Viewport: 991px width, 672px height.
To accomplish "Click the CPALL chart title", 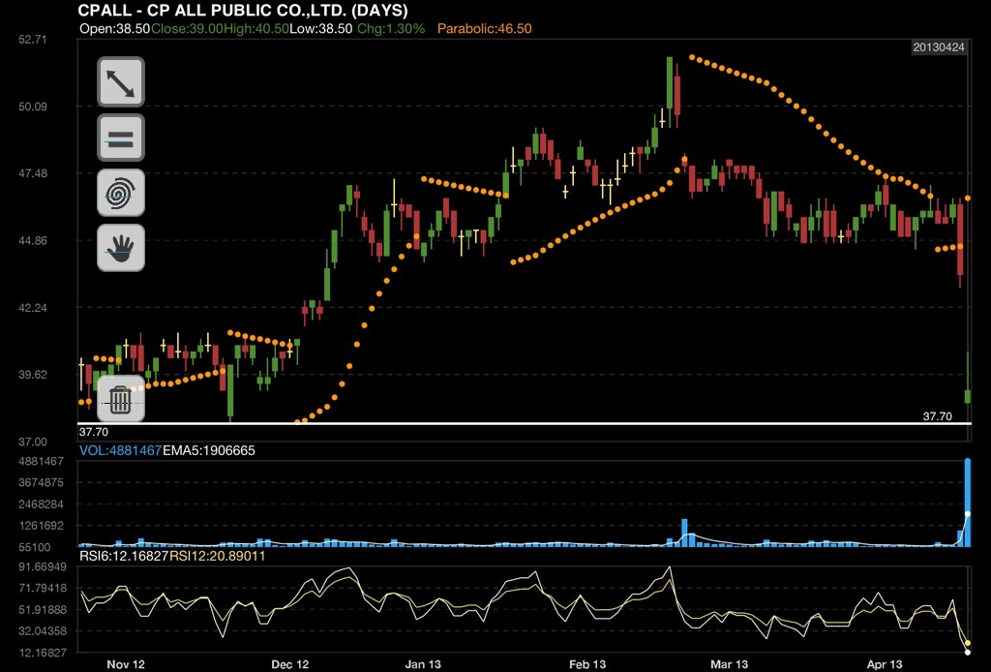I will (243, 10).
